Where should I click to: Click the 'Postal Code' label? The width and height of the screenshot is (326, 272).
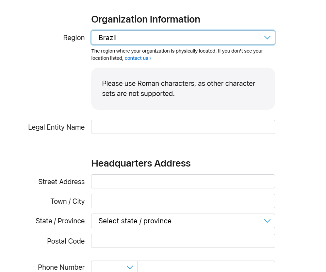[66, 241]
